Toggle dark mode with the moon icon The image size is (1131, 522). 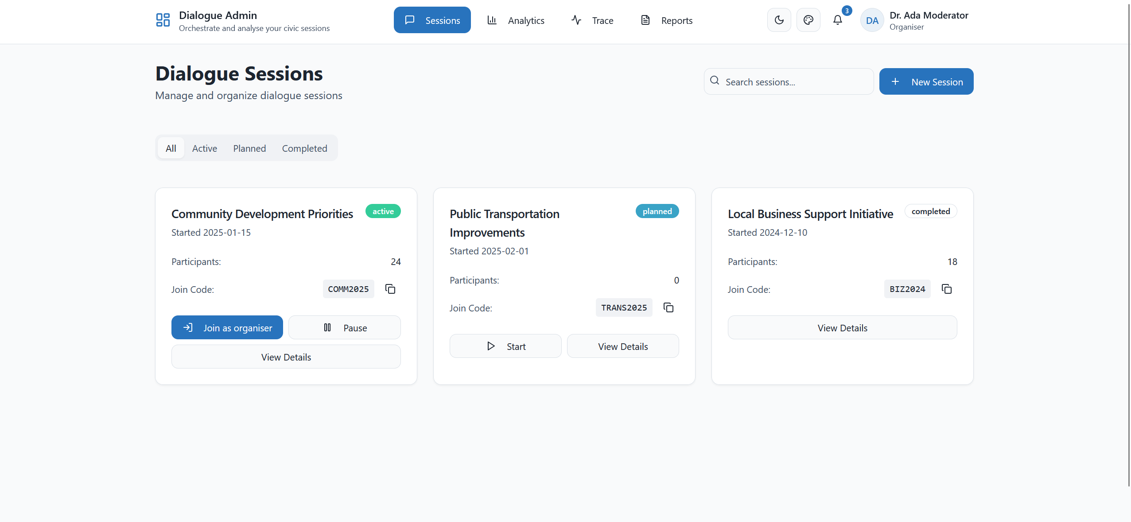(779, 19)
